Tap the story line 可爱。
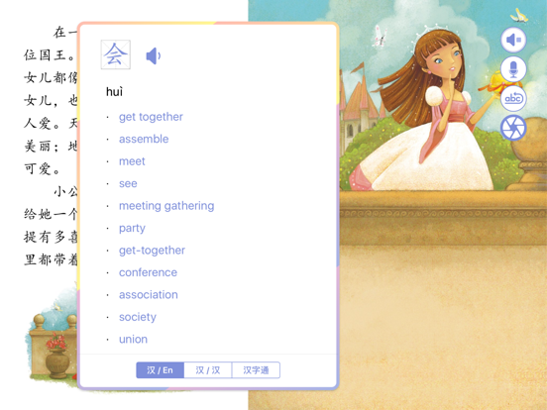The image size is (547, 410). 43,168
